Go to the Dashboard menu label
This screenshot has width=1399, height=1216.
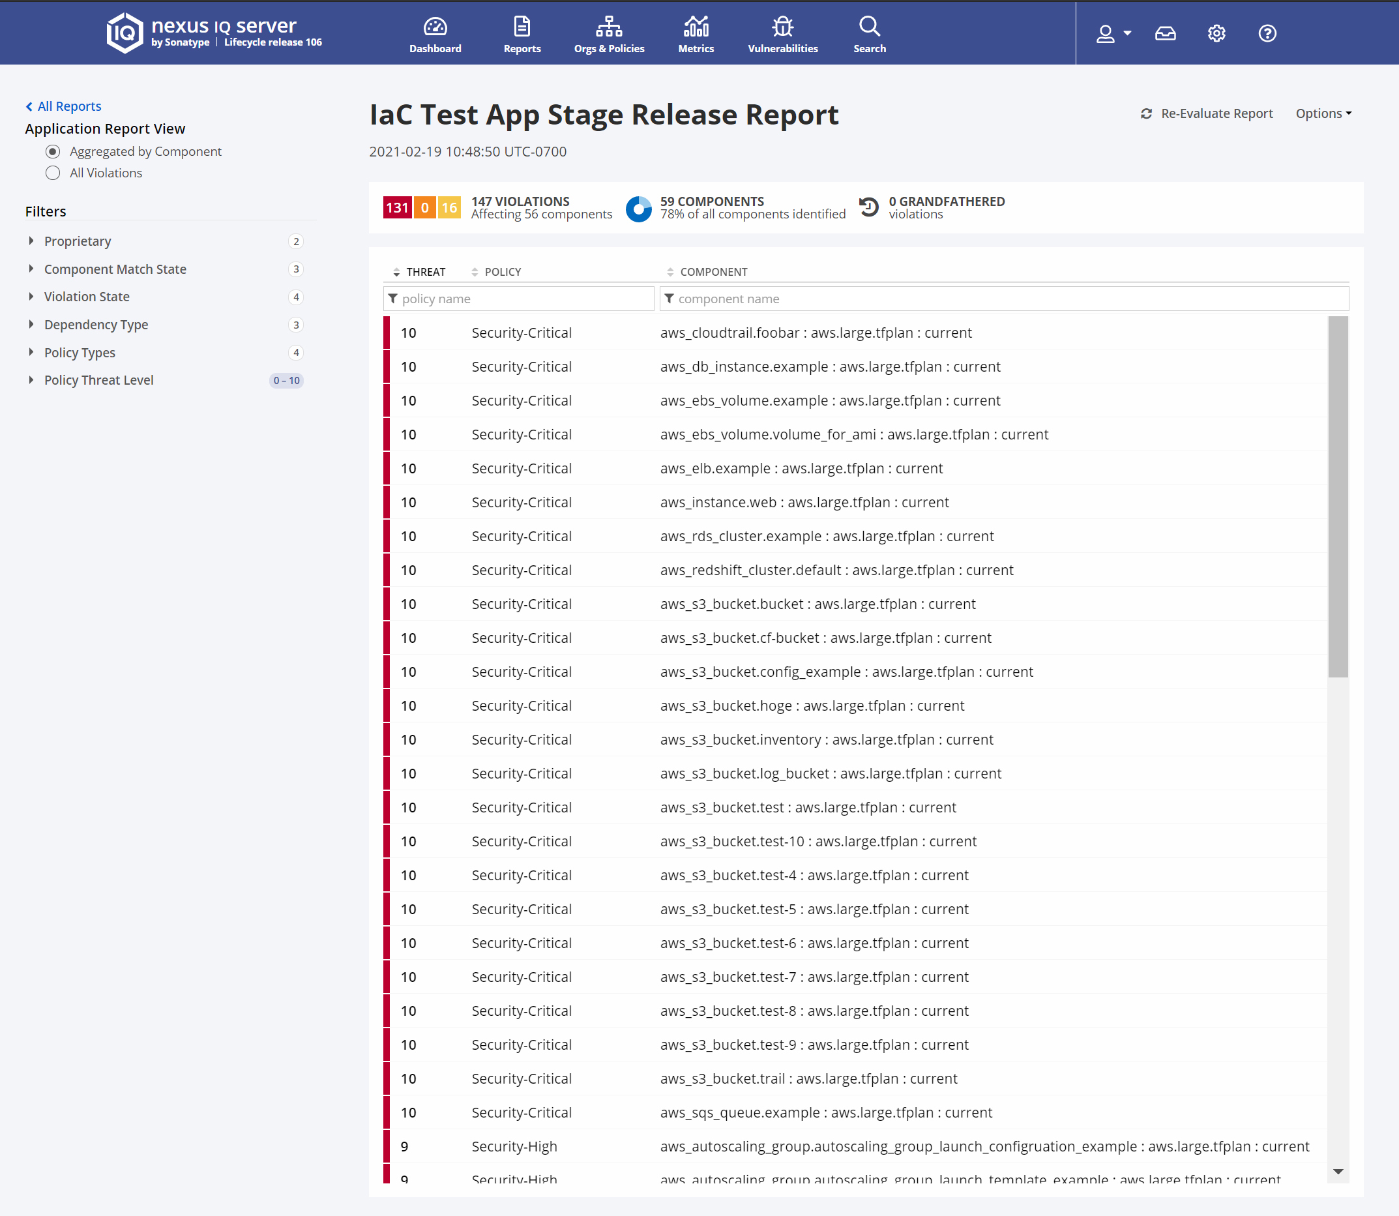click(435, 49)
